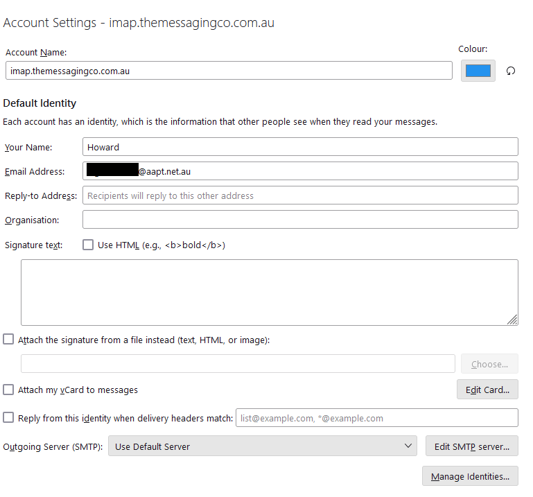The image size is (533, 497).
Task: Grab the signature box resize handle
Action: (x=512, y=320)
